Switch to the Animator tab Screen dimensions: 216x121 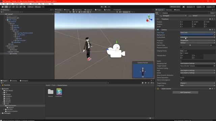[117, 10]
